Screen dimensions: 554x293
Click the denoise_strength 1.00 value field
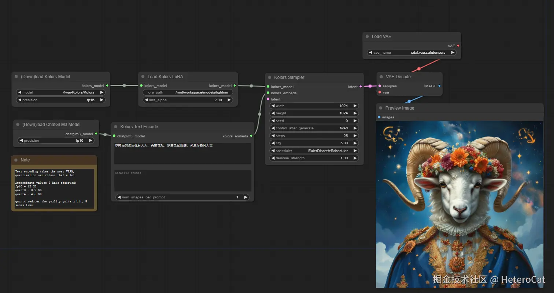[x=314, y=158]
